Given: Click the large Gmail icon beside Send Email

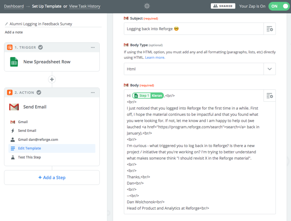Looking at the screenshot, I should point(14,107).
